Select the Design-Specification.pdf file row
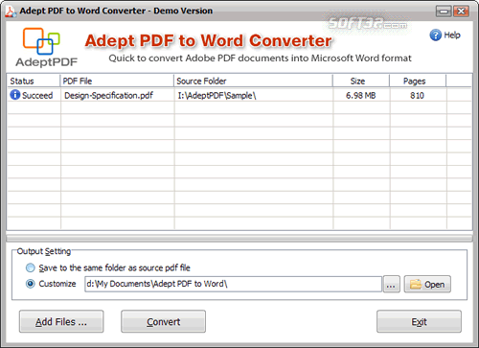This screenshot has width=479, height=348. (239, 95)
